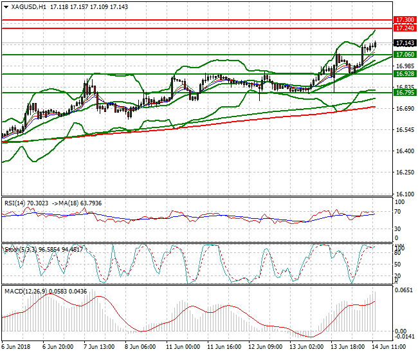
Task: Click the 16.545 price scale value
Action: (405, 130)
